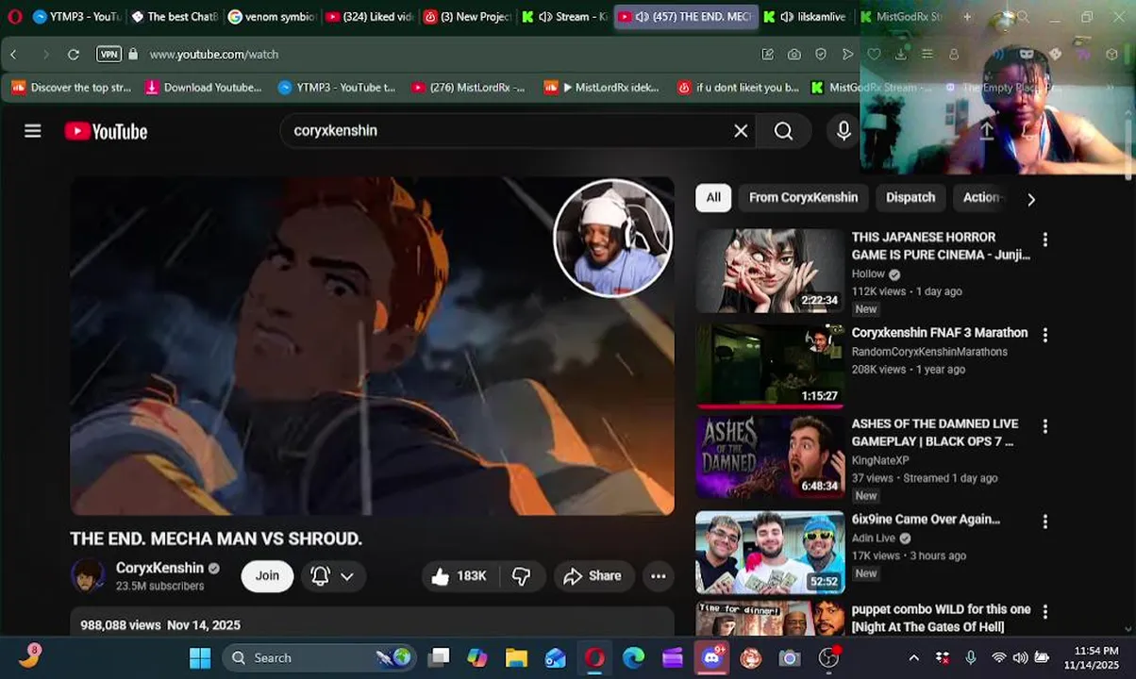The height and width of the screenshot is (679, 1136).
Task: Clear the coryxkenshin search text
Action: 741,131
